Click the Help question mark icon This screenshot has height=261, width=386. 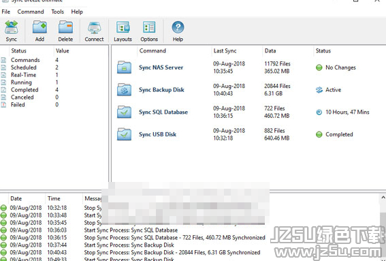coord(178,27)
